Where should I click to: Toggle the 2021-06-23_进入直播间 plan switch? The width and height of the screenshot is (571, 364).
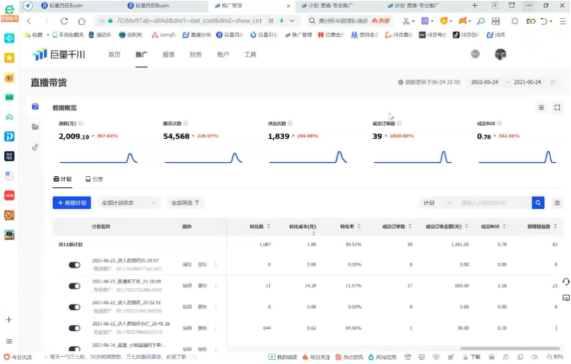(74, 265)
